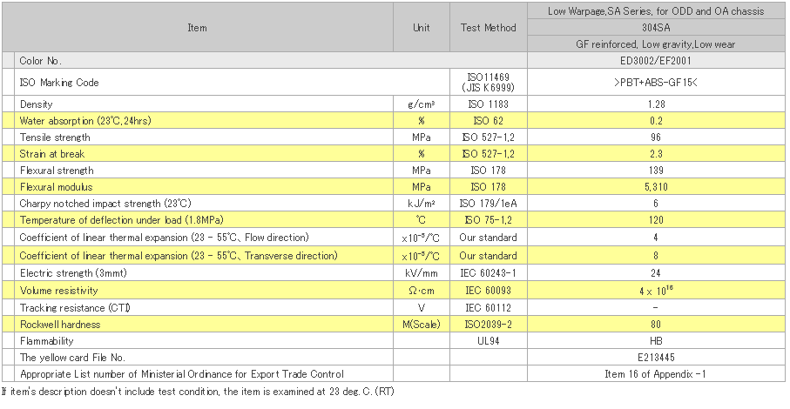Click the flow direction expansion value '4'
Screen dimensions: 790x409
coord(656,238)
